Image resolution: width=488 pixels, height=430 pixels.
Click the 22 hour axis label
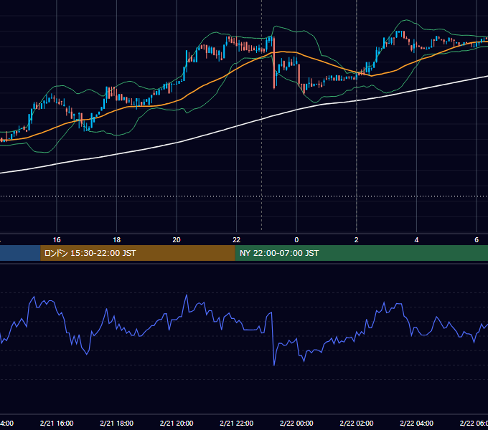pyautogui.click(x=237, y=240)
